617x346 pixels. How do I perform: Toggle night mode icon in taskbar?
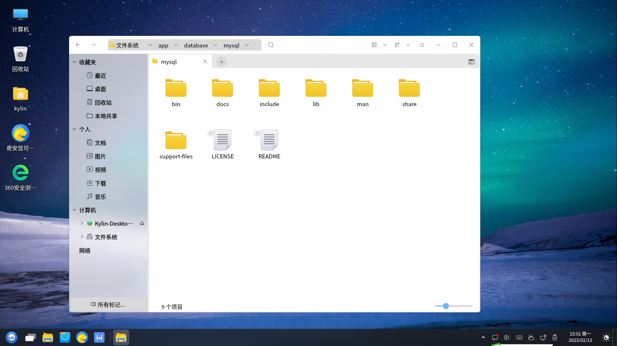pyautogui.click(x=606, y=337)
